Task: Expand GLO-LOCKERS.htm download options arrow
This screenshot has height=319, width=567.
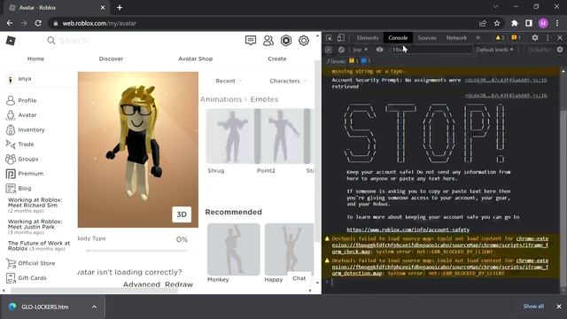Action: click(94, 307)
